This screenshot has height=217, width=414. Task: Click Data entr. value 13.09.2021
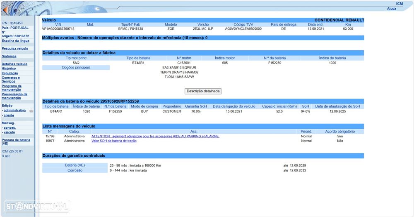[315, 28]
